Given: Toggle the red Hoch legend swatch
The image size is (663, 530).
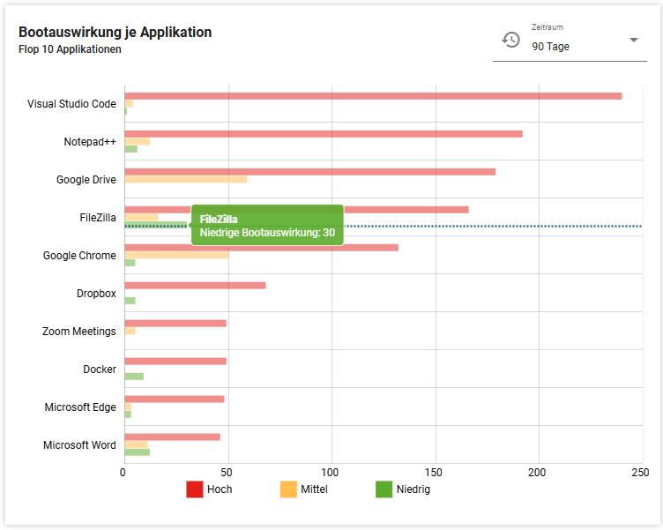Looking at the screenshot, I should pyautogui.click(x=194, y=489).
